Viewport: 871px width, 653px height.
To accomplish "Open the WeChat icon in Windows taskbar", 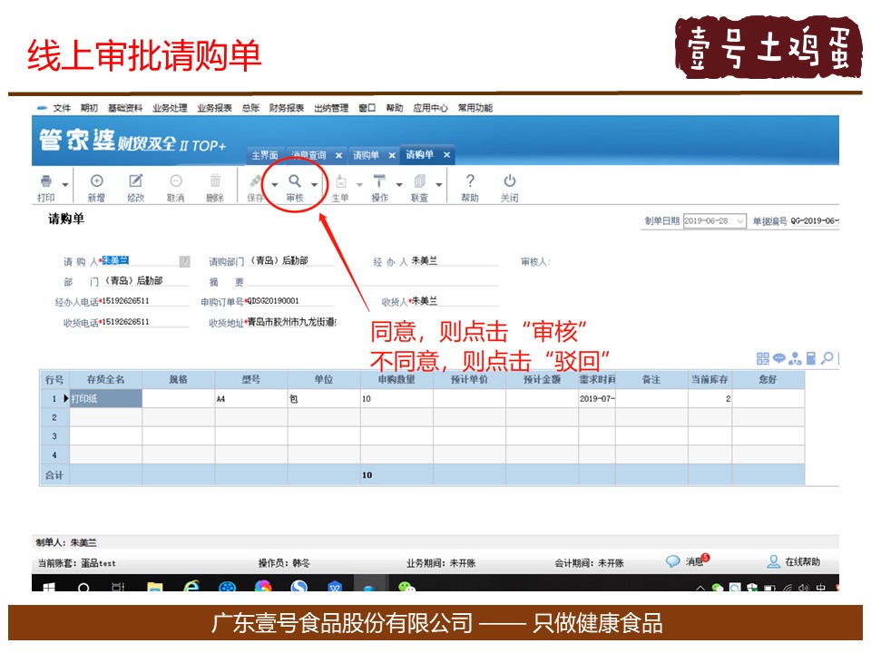I will (407, 588).
